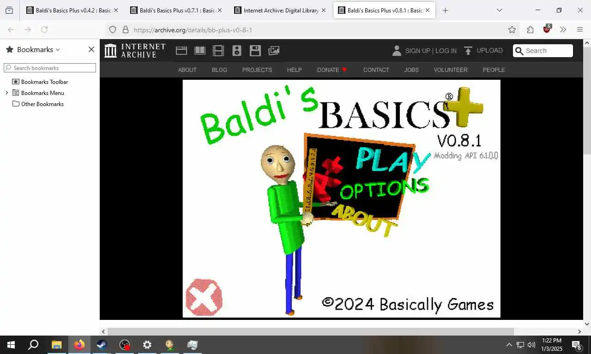
Task: Show site information via padlock icon
Action: (125, 29)
